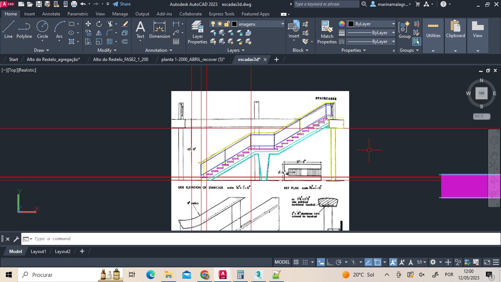Toggle grid display in status bar

click(296, 262)
